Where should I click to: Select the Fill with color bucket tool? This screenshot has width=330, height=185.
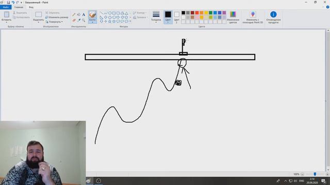click(x=79, y=15)
